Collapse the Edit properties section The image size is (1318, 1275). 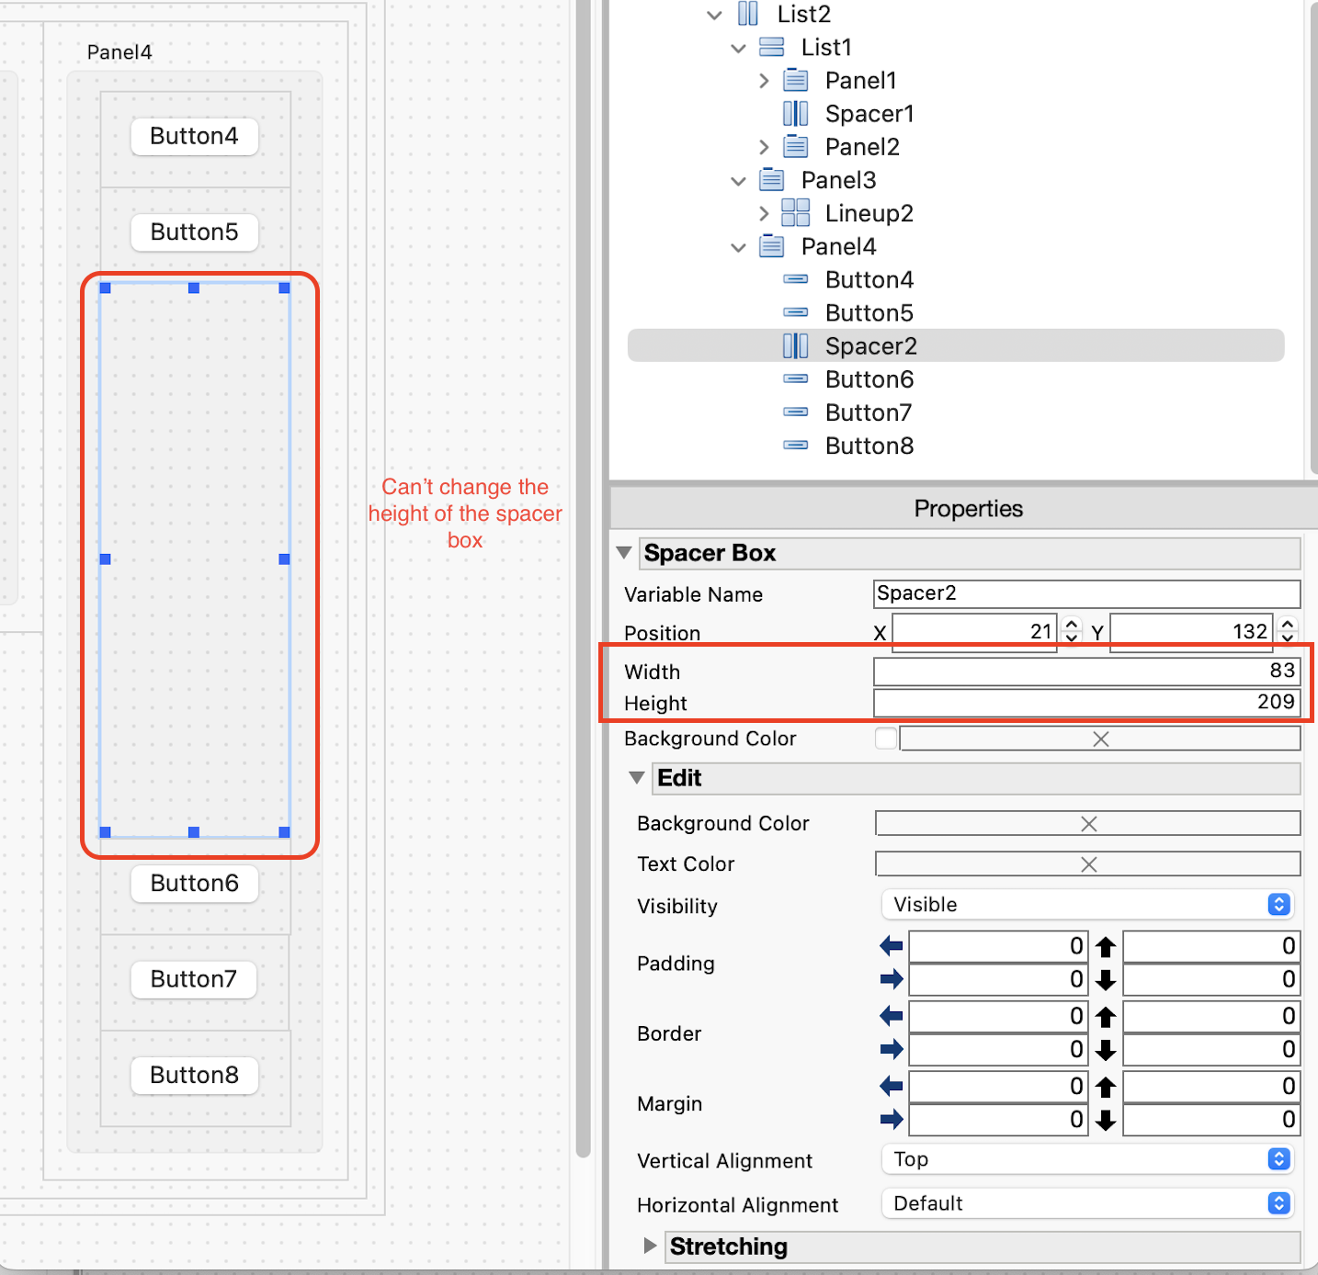636,777
